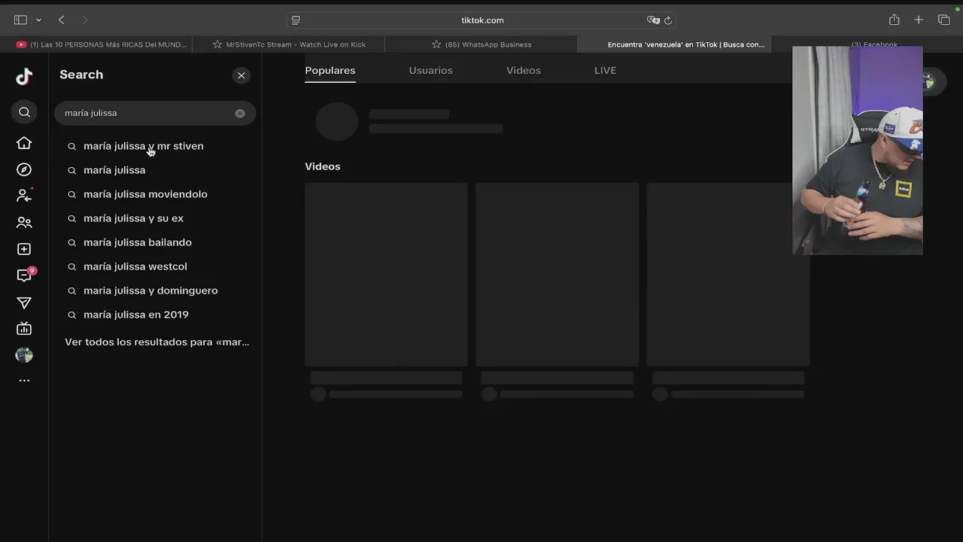This screenshot has height=542, width=963.
Task: Select suggestion 'maría julissa en 2019'
Action: [x=136, y=315]
